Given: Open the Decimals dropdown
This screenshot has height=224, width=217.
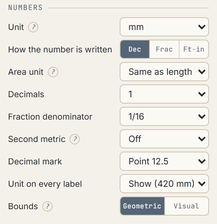Looking at the screenshot, I should click(164, 94).
